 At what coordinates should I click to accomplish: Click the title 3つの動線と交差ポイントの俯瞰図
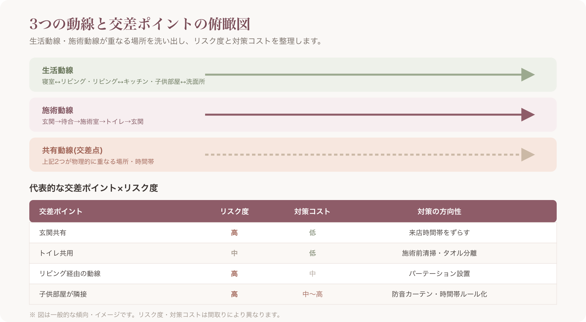click(x=140, y=24)
